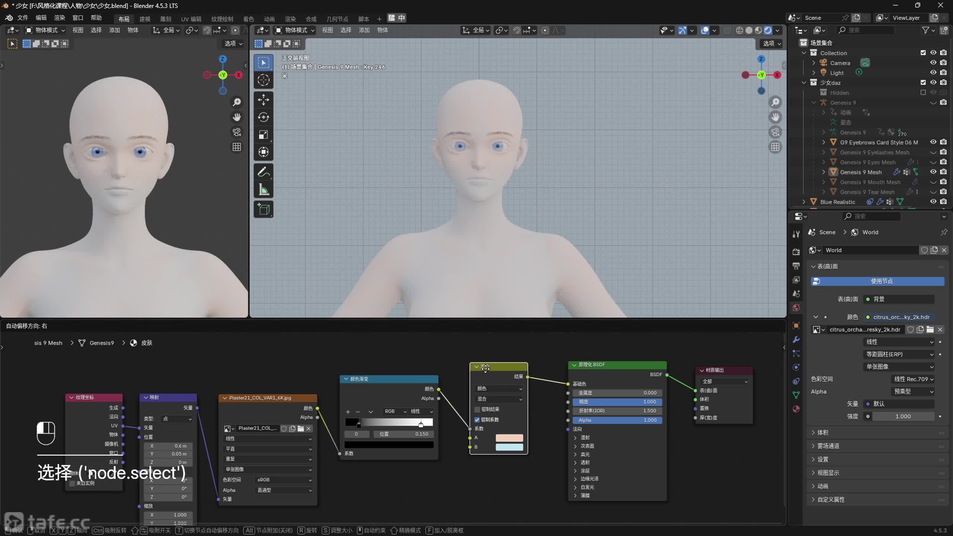Toggle camera view in main viewport
This screenshot has height=536, width=953.
[775, 132]
